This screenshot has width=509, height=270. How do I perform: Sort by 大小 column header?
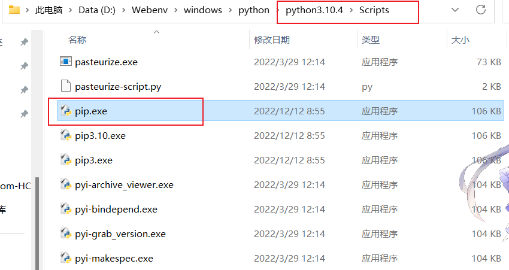[460, 40]
